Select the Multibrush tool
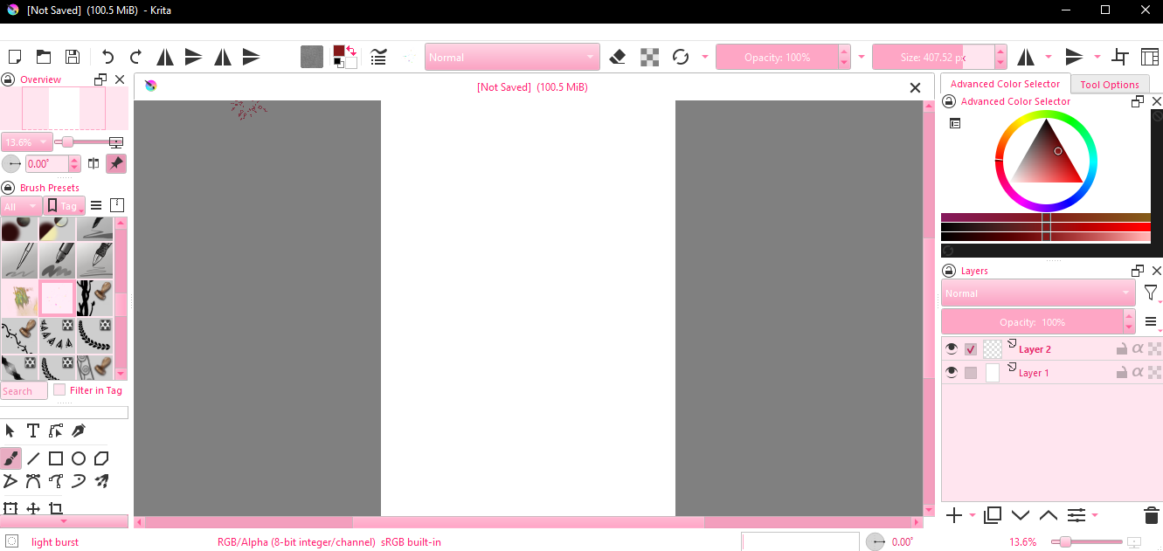This screenshot has width=1163, height=551. click(101, 480)
